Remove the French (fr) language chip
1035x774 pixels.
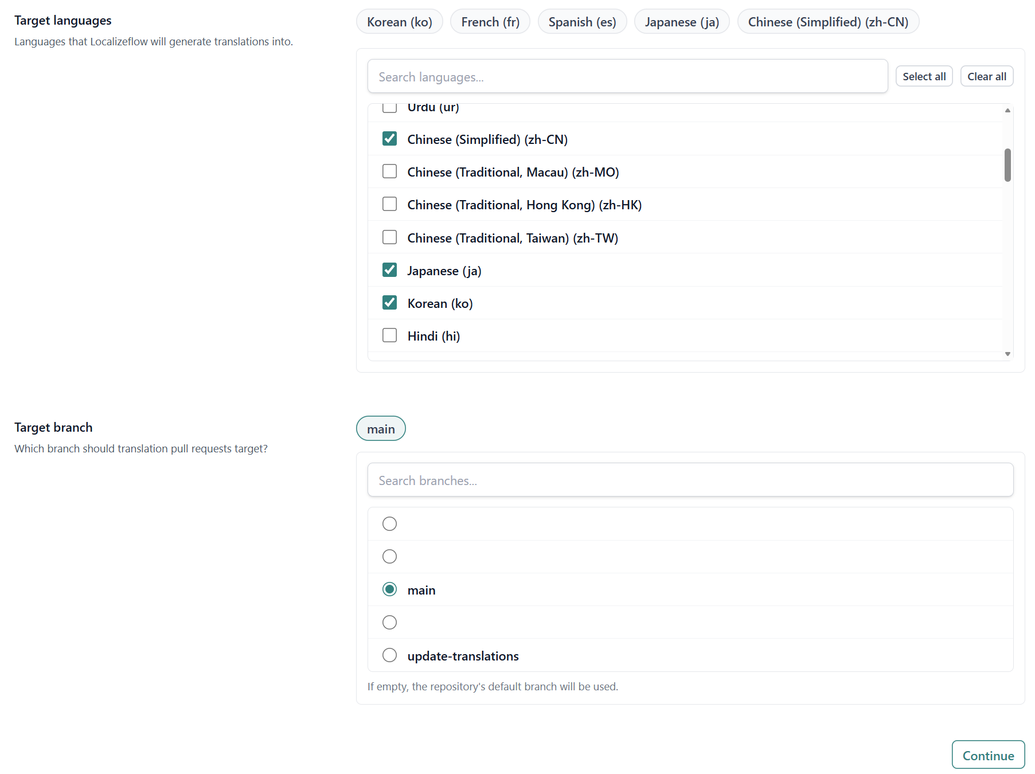pos(490,21)
